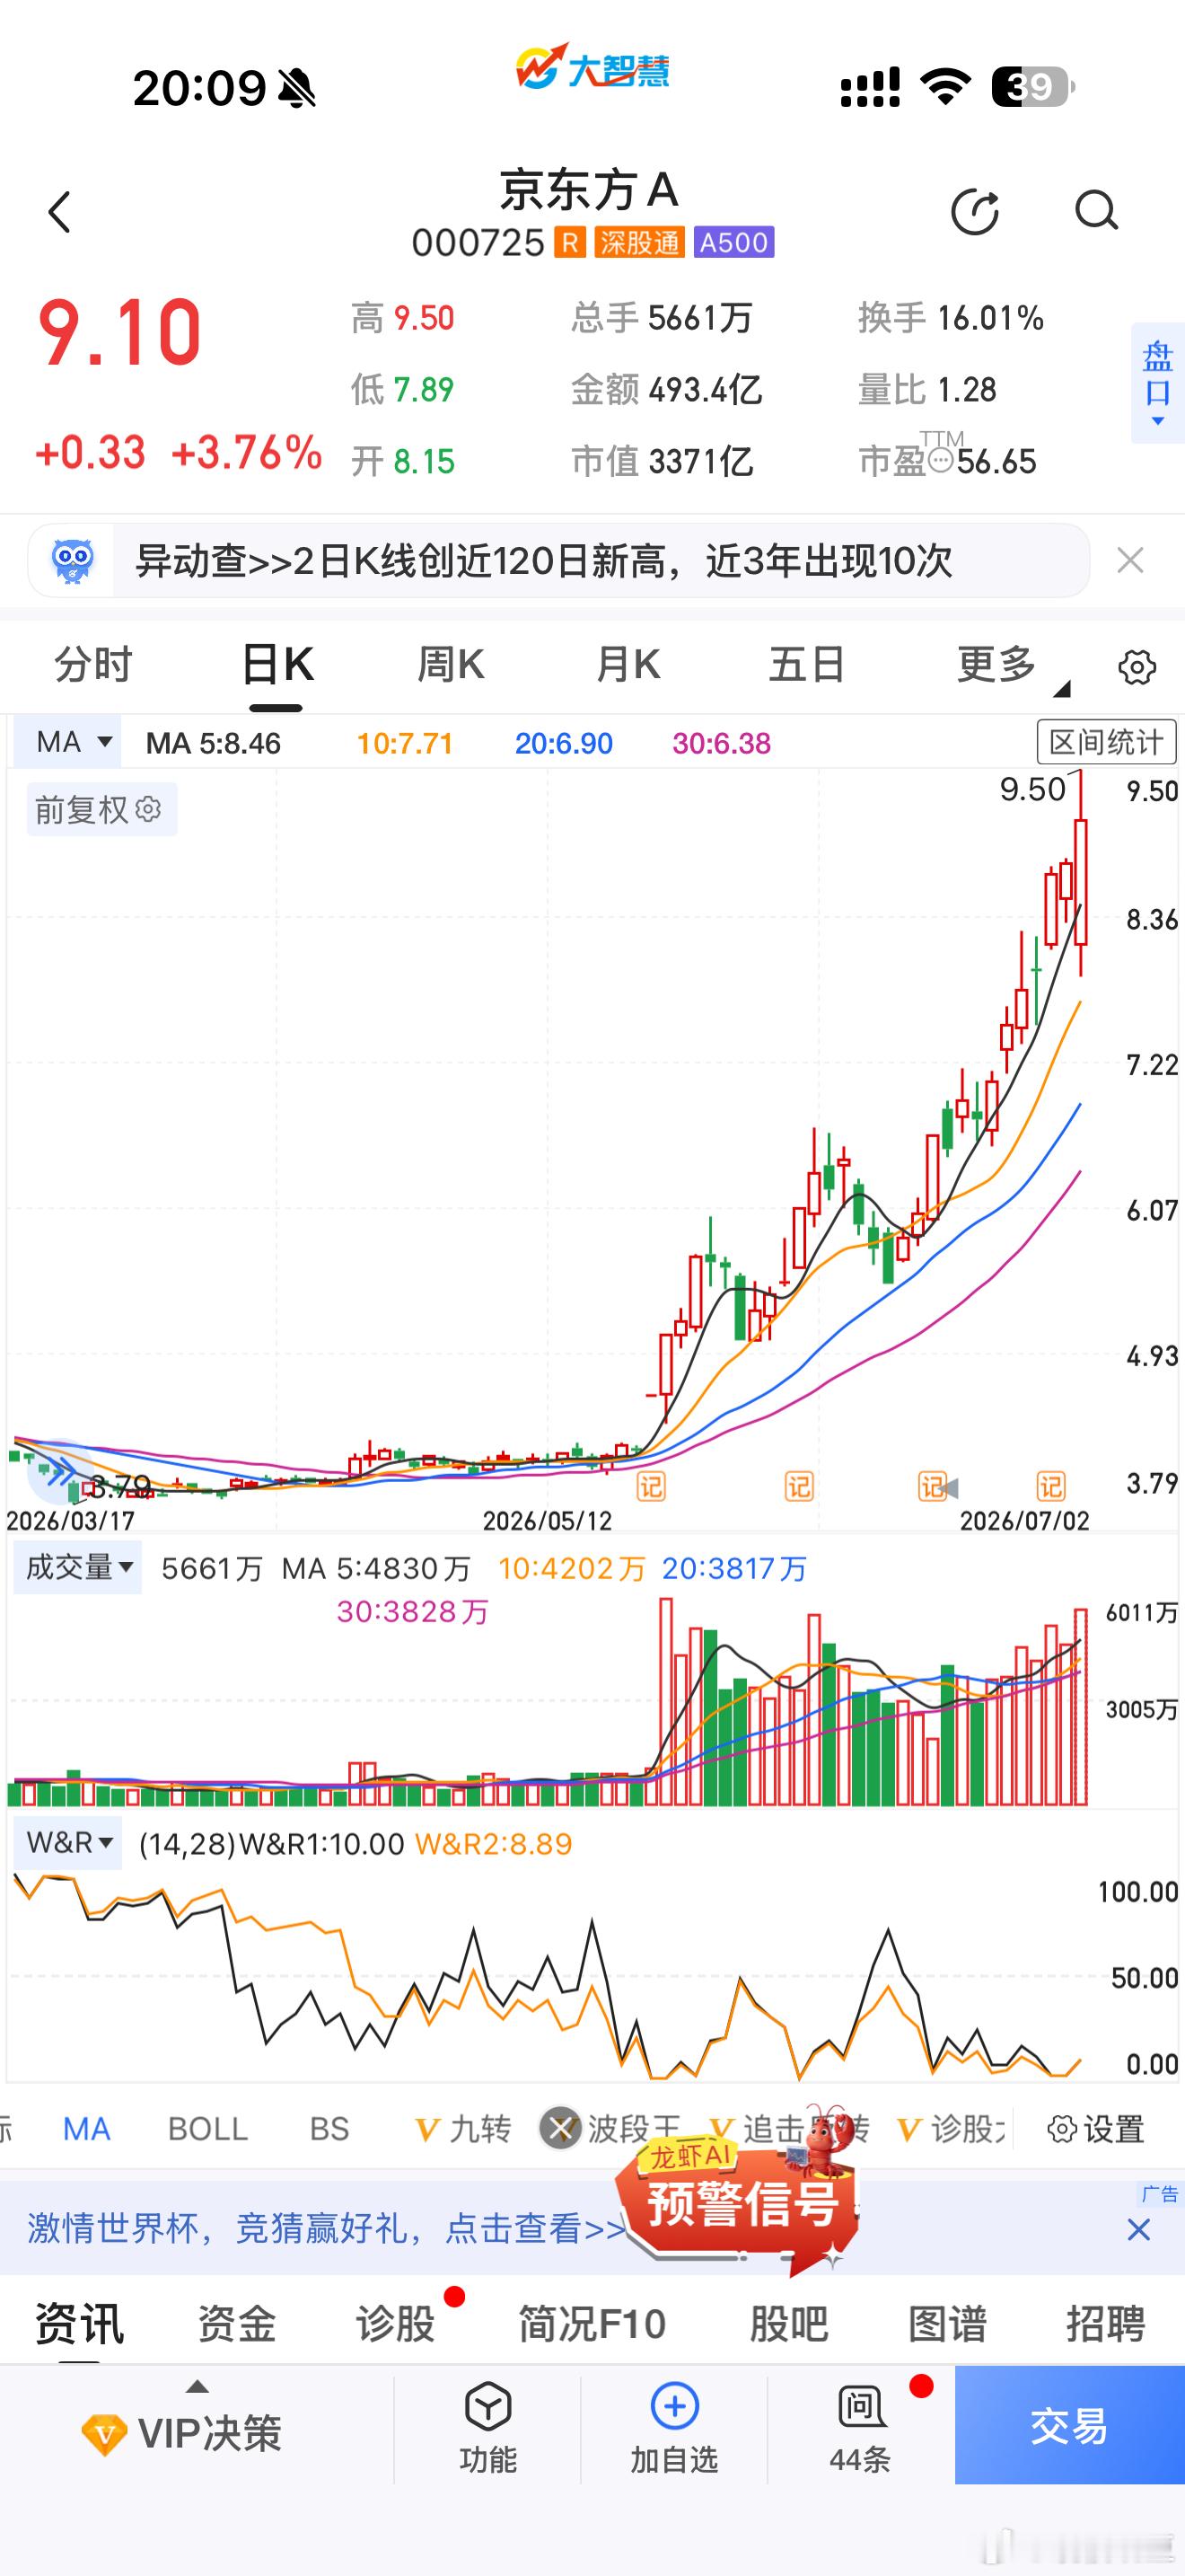Viewport: 1185px width, 2576px height.
Task: Tap the refresh/share circular arrow icon
Action: [x=975, y=211]
